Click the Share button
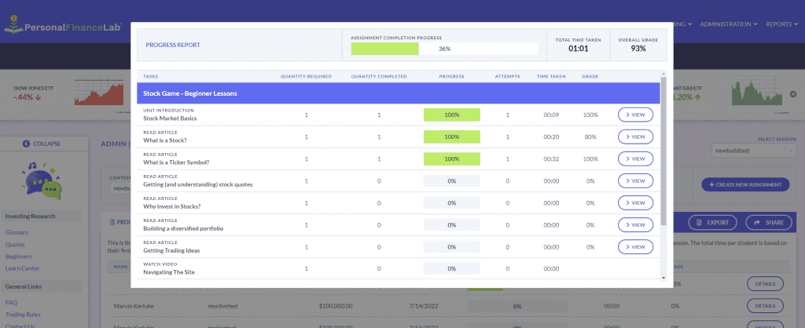 coord(768,222)
